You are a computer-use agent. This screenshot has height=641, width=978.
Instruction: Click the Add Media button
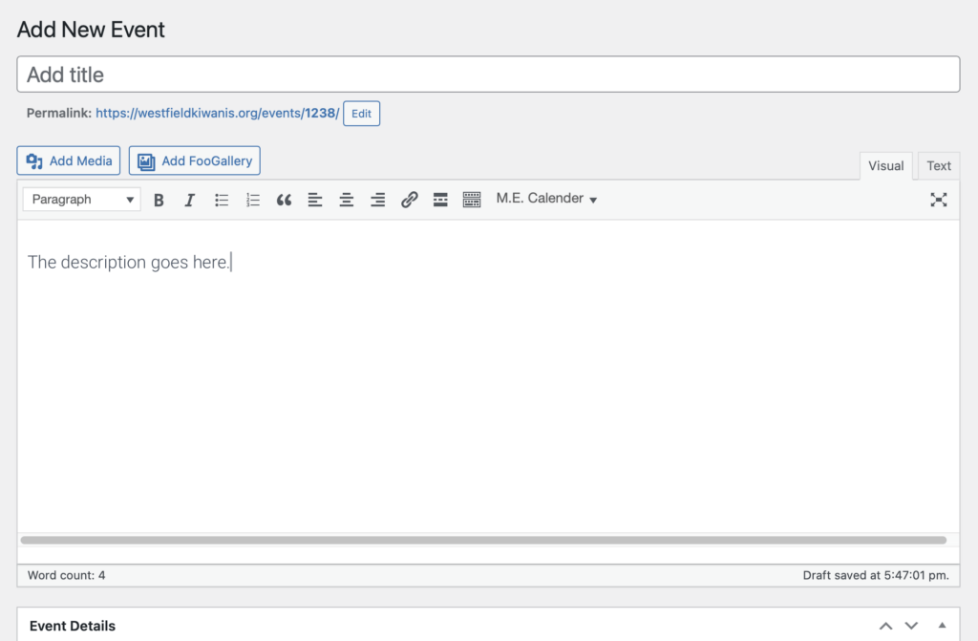pyautogui.click(x=69, y=160)
